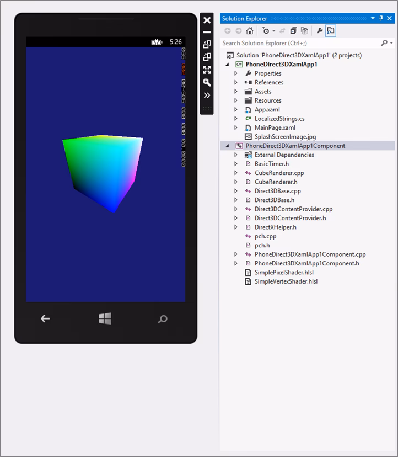Expand MainPage.xaml node
This screenshot has width=398, height=457.
click(236, 127)
